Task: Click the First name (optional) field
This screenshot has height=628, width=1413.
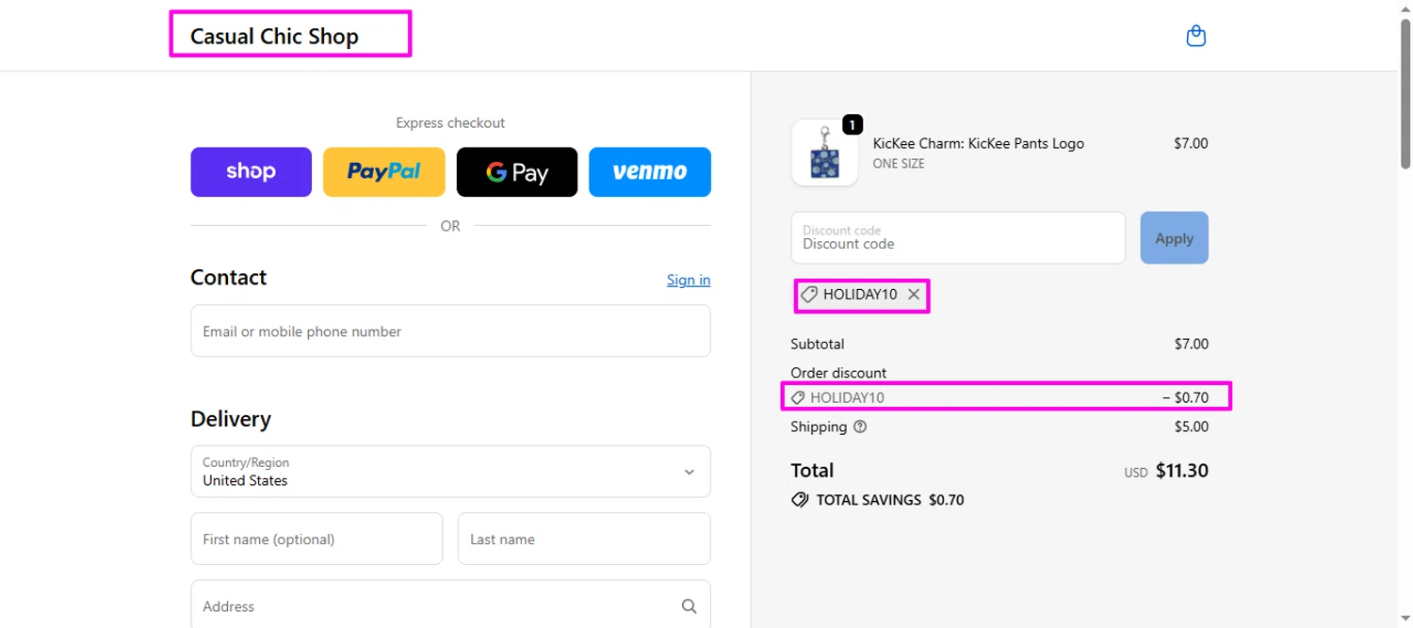Action: [x=317, y=539]
